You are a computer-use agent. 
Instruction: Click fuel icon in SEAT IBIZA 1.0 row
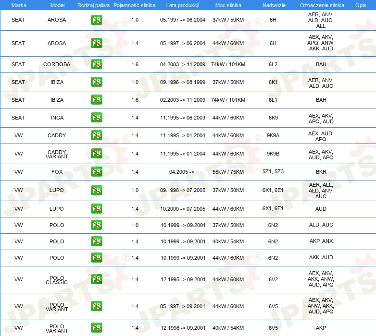coord(96,82)
